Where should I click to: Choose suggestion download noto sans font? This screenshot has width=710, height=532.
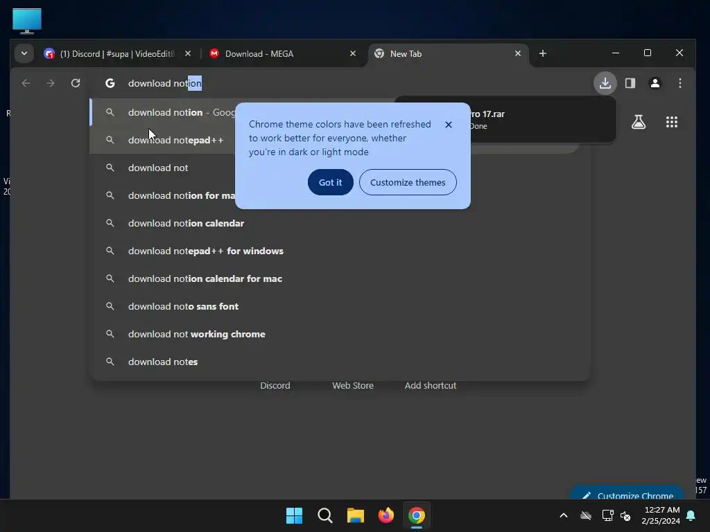pyautogui.click(x=340, y=306)
